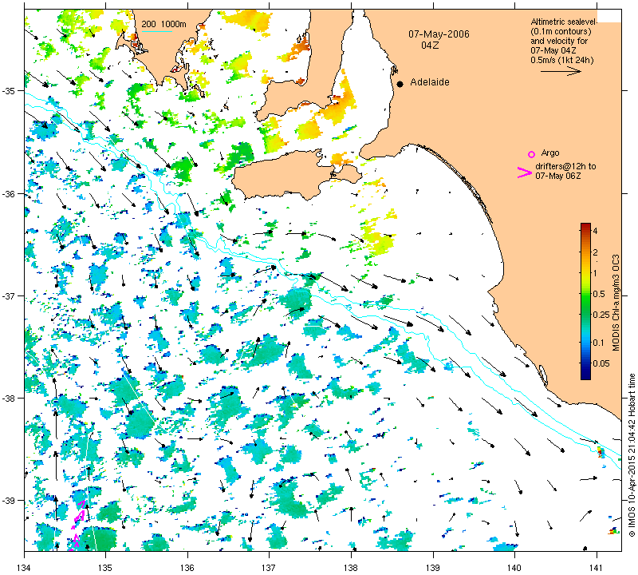Click longitude axis label '137'
This screenshot has width=638, height=575.
coord(269,567)
